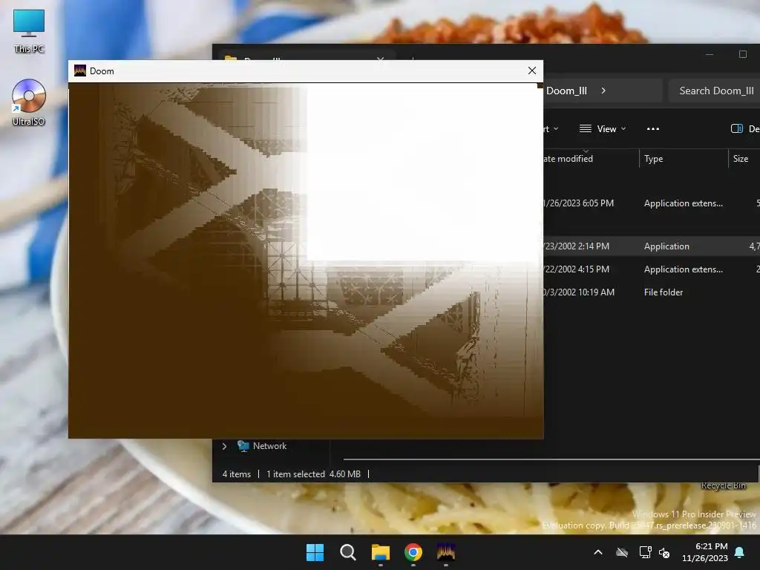Click Doom window title icon
The width and height of the screenshot is (760, 570).
pos(80,71)
